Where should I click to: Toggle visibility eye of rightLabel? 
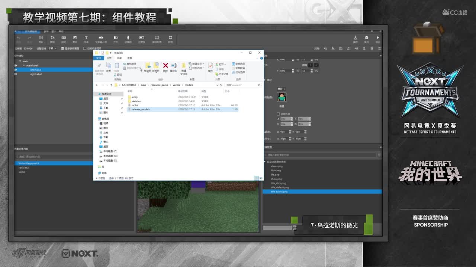click(x=16, y=74)
